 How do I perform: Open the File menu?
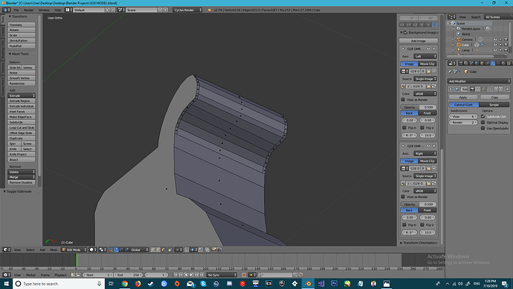click(16, 10)
